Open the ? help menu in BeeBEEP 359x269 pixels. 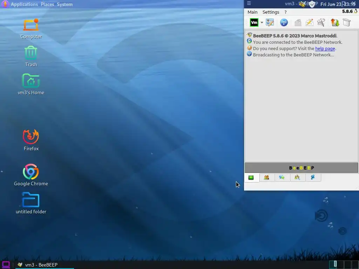point(285,12)
